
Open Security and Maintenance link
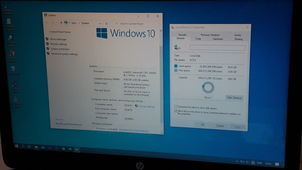[69, 124]
